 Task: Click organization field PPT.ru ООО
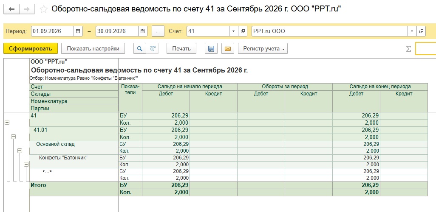(329, 31)
